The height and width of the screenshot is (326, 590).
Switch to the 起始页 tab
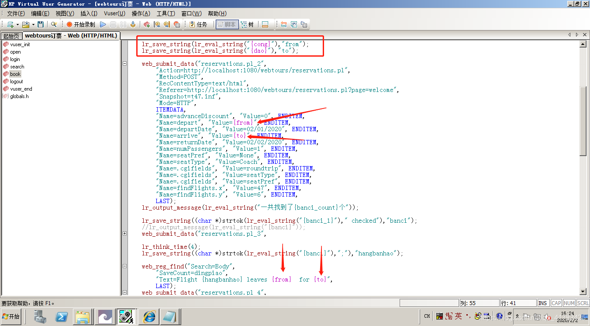click(11, 36)
